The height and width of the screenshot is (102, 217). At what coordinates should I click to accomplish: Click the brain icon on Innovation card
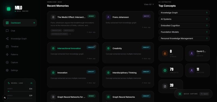pos(53,72)
